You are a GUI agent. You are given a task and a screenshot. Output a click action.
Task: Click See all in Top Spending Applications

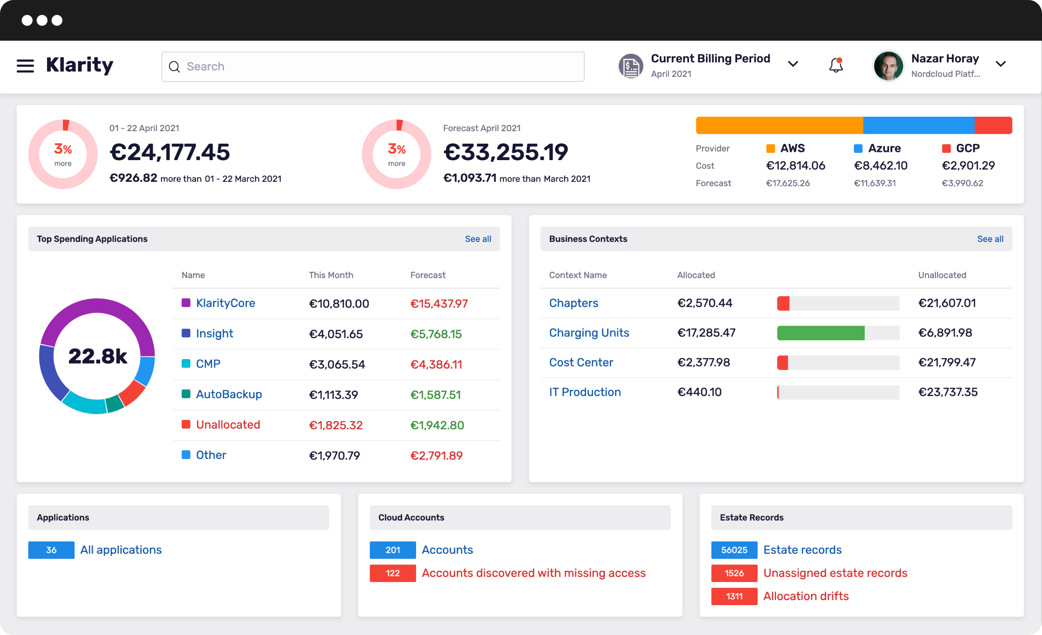click(478, 239)
